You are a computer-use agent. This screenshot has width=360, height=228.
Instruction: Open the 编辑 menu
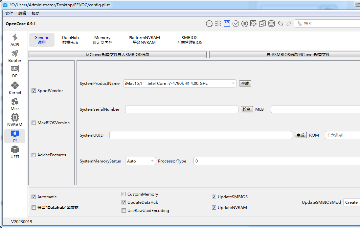pos(22,13)
